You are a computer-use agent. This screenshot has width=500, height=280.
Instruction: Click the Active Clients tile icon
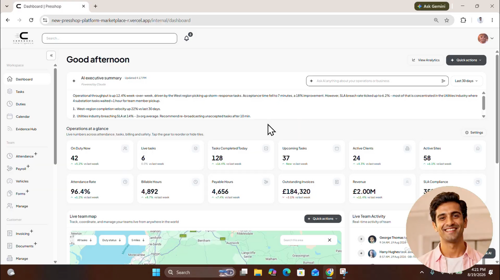[407, 149]
